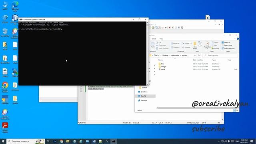
Task: Expand the Delete dropdown arrow in ribbon
Action: pos(190,44)
